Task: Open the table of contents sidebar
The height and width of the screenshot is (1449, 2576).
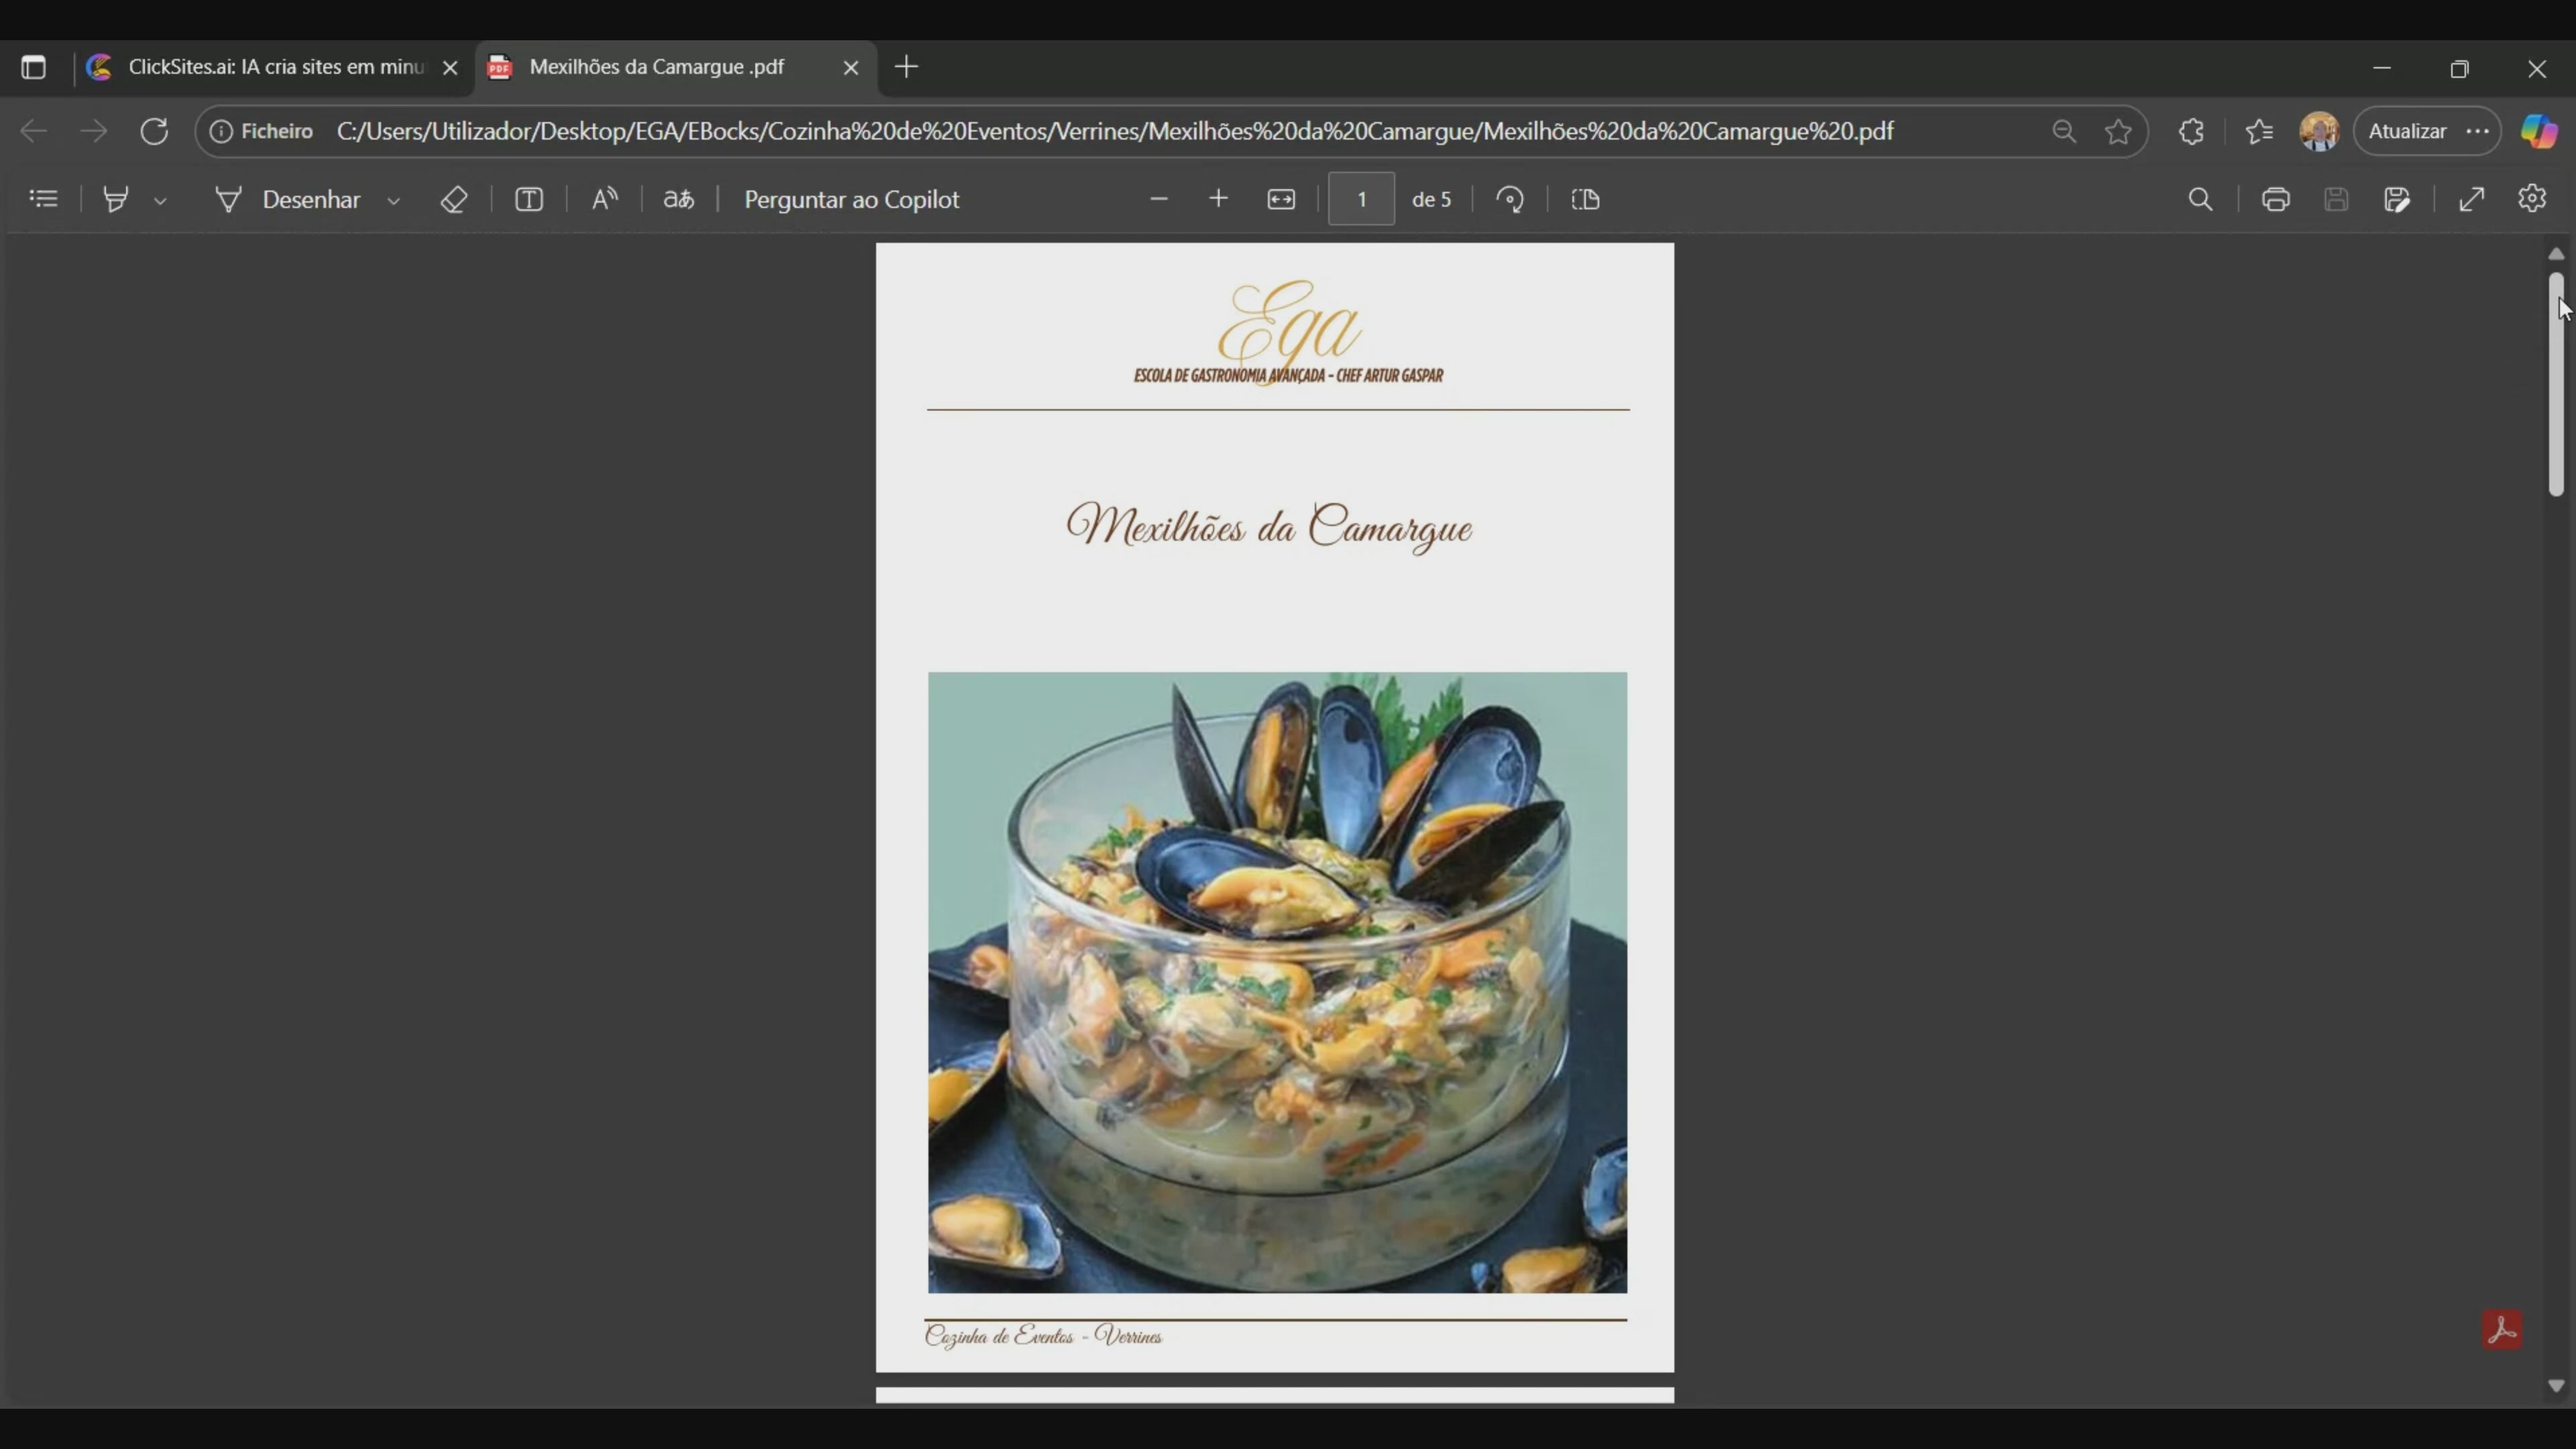Action: pos(43,199)
